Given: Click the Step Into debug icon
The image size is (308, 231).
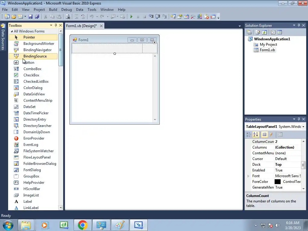Looking at the screenshot, I should 151,17.
